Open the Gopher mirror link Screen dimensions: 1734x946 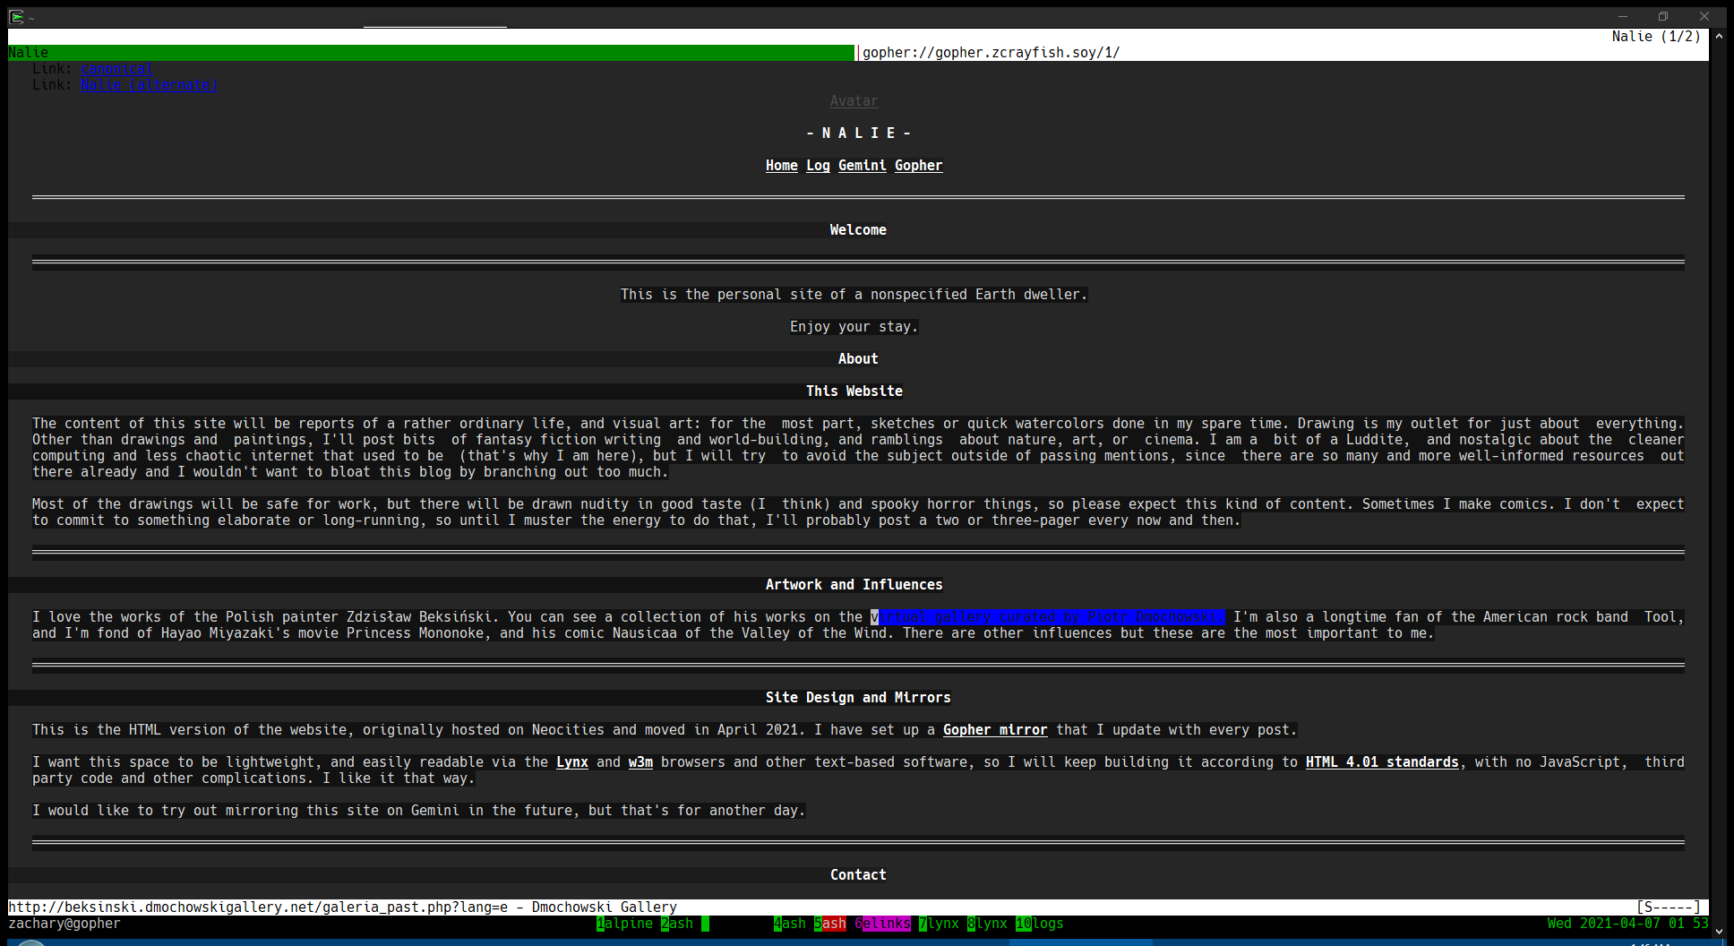click(994, 730)
